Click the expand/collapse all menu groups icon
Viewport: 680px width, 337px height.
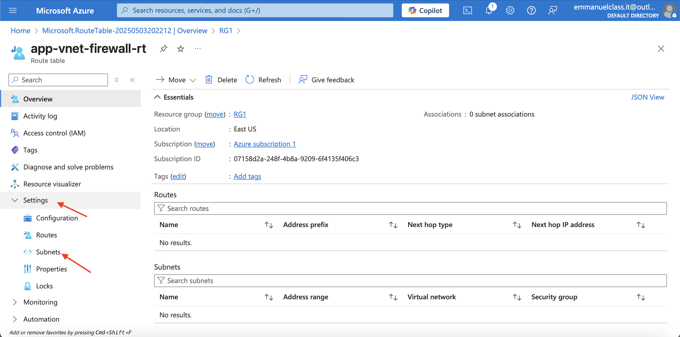(116, 80)
